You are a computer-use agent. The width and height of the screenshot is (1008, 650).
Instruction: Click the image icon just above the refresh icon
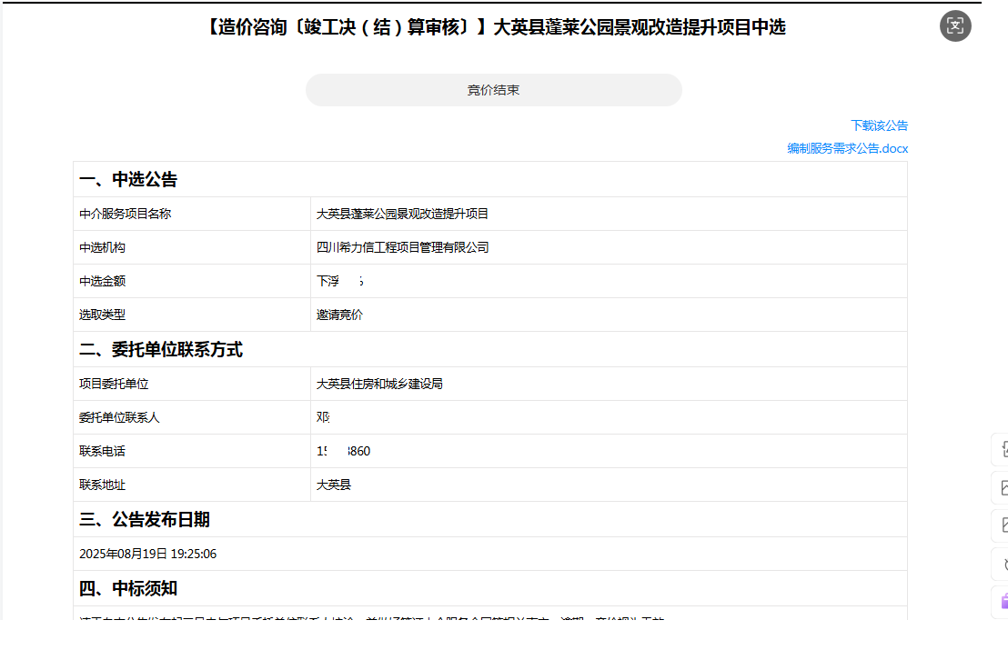1003,525
